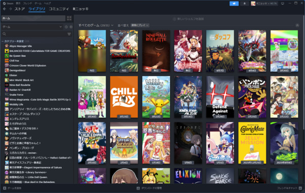
Task: Go back with the left arrow
Action: 5,9
